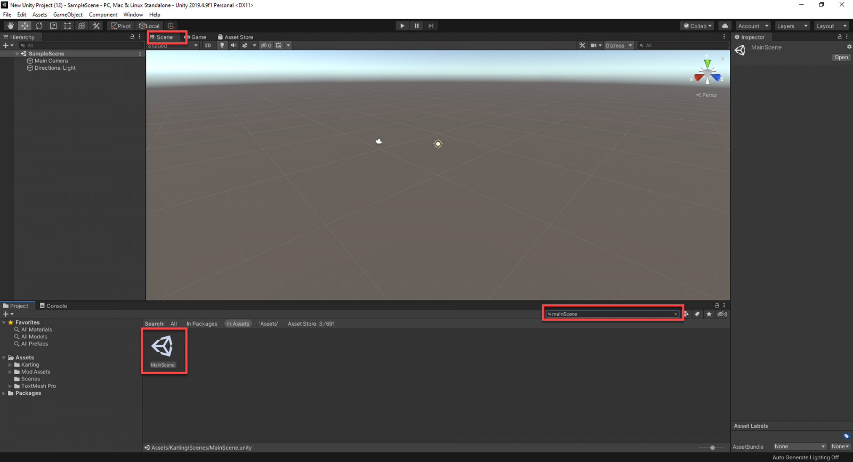This screenshot has width=853, height=462.
Task: Collapse the SampleScene hierarchy
Action: tap(17, 54)
